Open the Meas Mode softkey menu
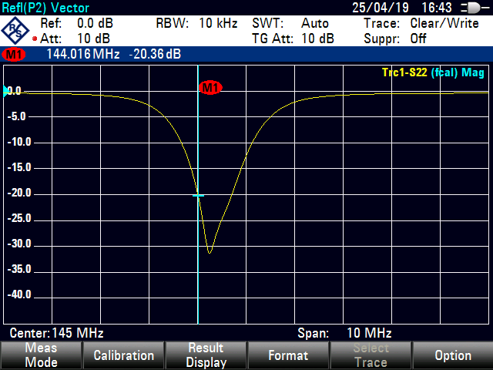 coord(41,355)
